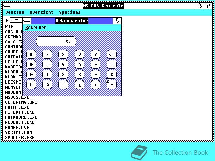Select file PRIKBORD.EXE
The height and width of the screenshot is (161, 215).
tap(21, 117)
